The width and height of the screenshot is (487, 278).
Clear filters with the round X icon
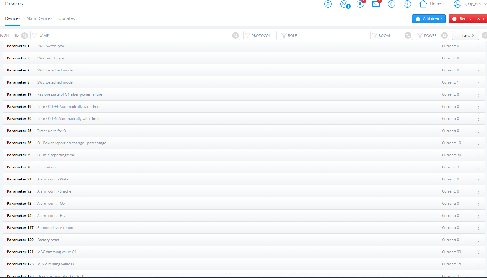click(x=485, y=35)
